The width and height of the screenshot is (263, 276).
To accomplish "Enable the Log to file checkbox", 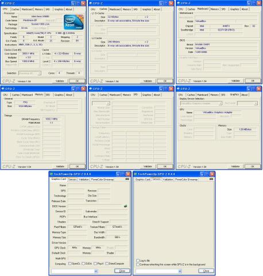I will (x=137, y=260).
